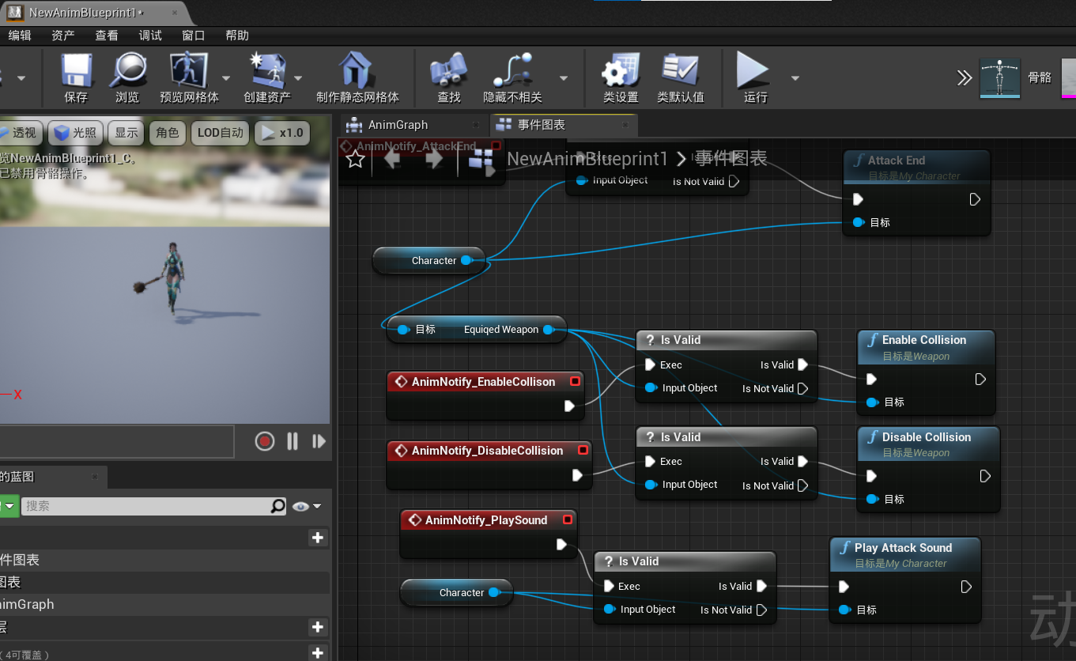1076x661 pixels.
Task: Expand the toolbar overflow chevrons
Action: [964, 77]
